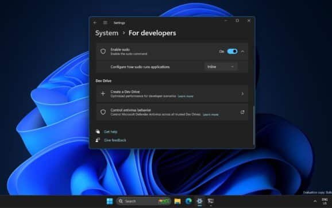
Task: Click the Settings gear icon in taskbar
Action: (199, 201)
